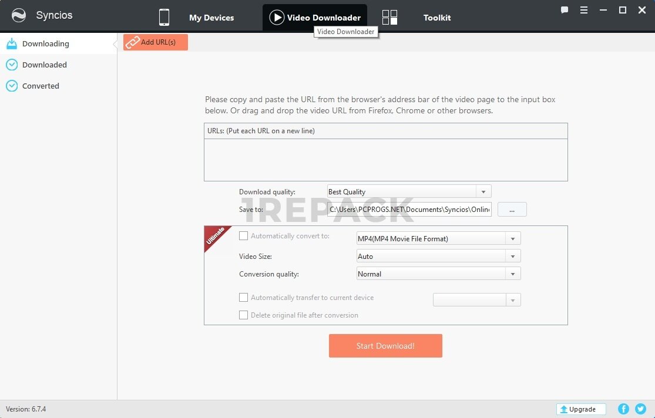The height and width of the screenshot is (418, 655).
Task: Enable Automatically convert to checkbox
Action: (x=243, y=236)
